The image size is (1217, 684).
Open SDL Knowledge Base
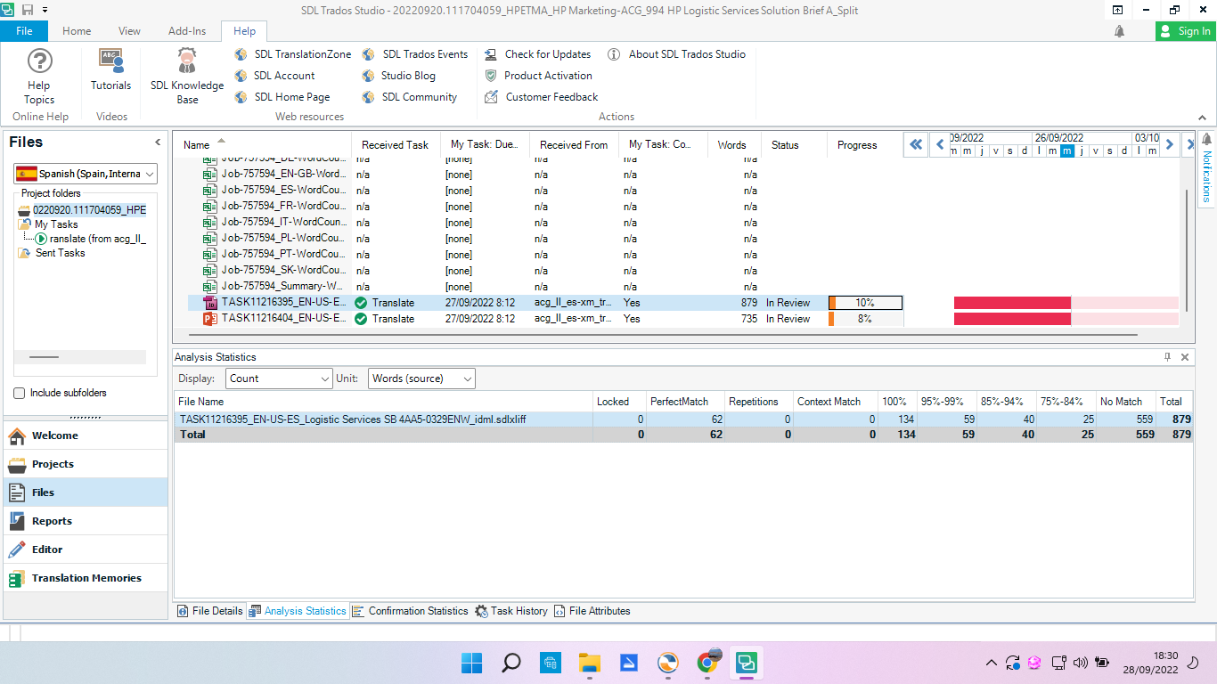[x=187, y=77]
